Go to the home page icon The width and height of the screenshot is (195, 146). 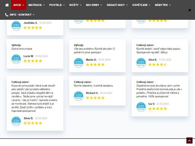tap(7, 5)
